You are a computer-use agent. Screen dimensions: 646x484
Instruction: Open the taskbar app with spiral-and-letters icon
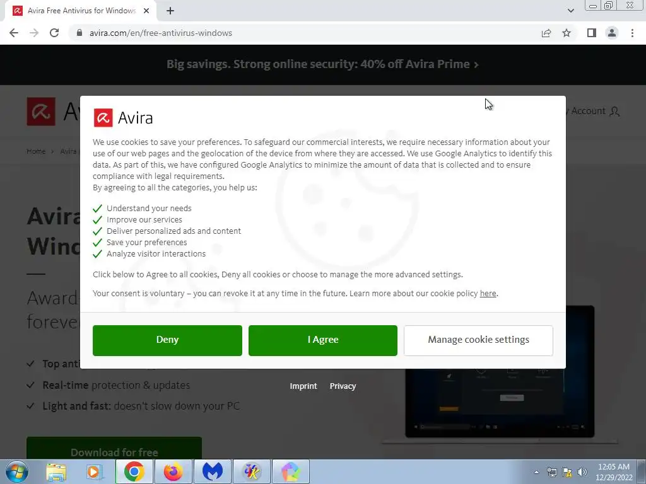click(251, 471)
